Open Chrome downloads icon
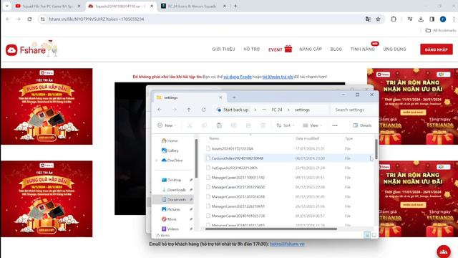Image resolution: width=458 pixels, height=258 pixels. coord(421,19)
